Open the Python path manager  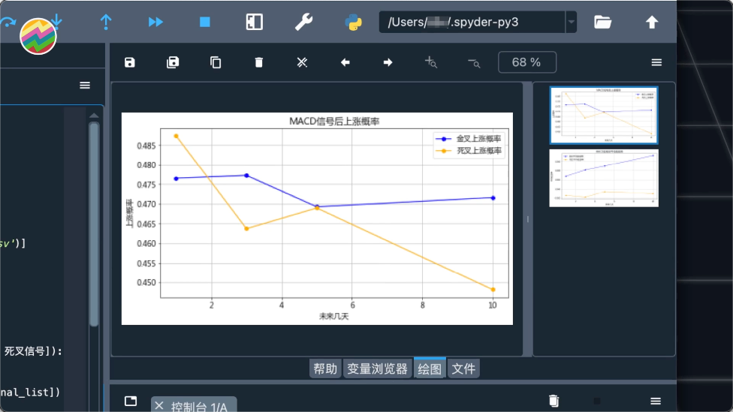coord(353,22)
